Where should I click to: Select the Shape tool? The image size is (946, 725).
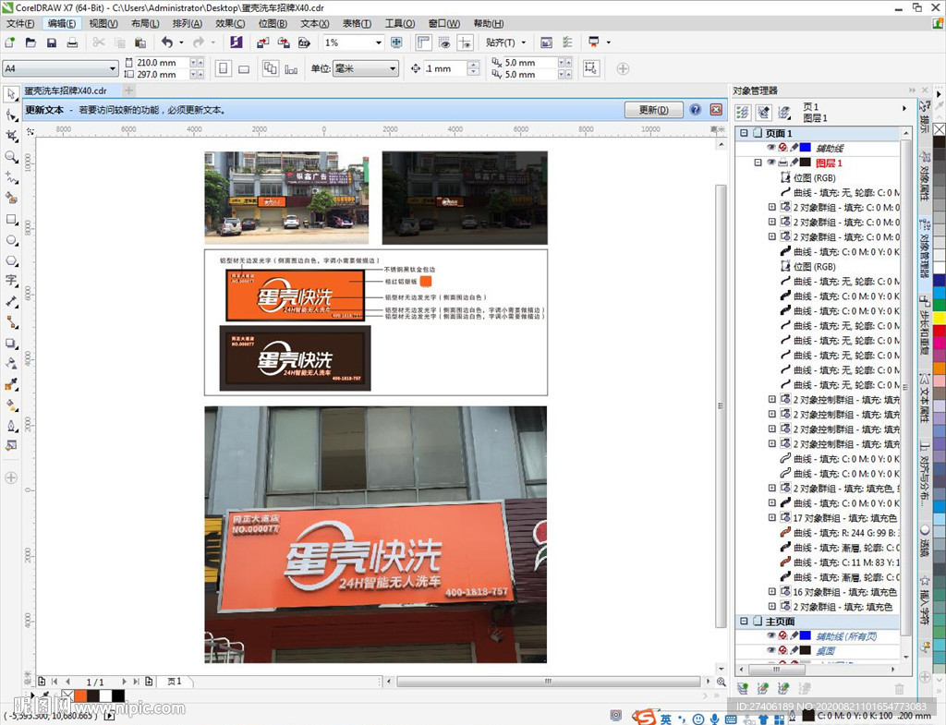(x=11, y=115)
